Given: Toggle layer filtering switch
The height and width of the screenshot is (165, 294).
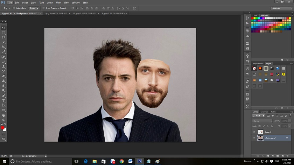Looking at the screenshot, I should 290,116.
